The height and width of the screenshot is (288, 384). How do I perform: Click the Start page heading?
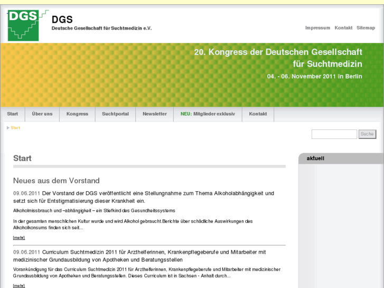(x=22, y=159)
